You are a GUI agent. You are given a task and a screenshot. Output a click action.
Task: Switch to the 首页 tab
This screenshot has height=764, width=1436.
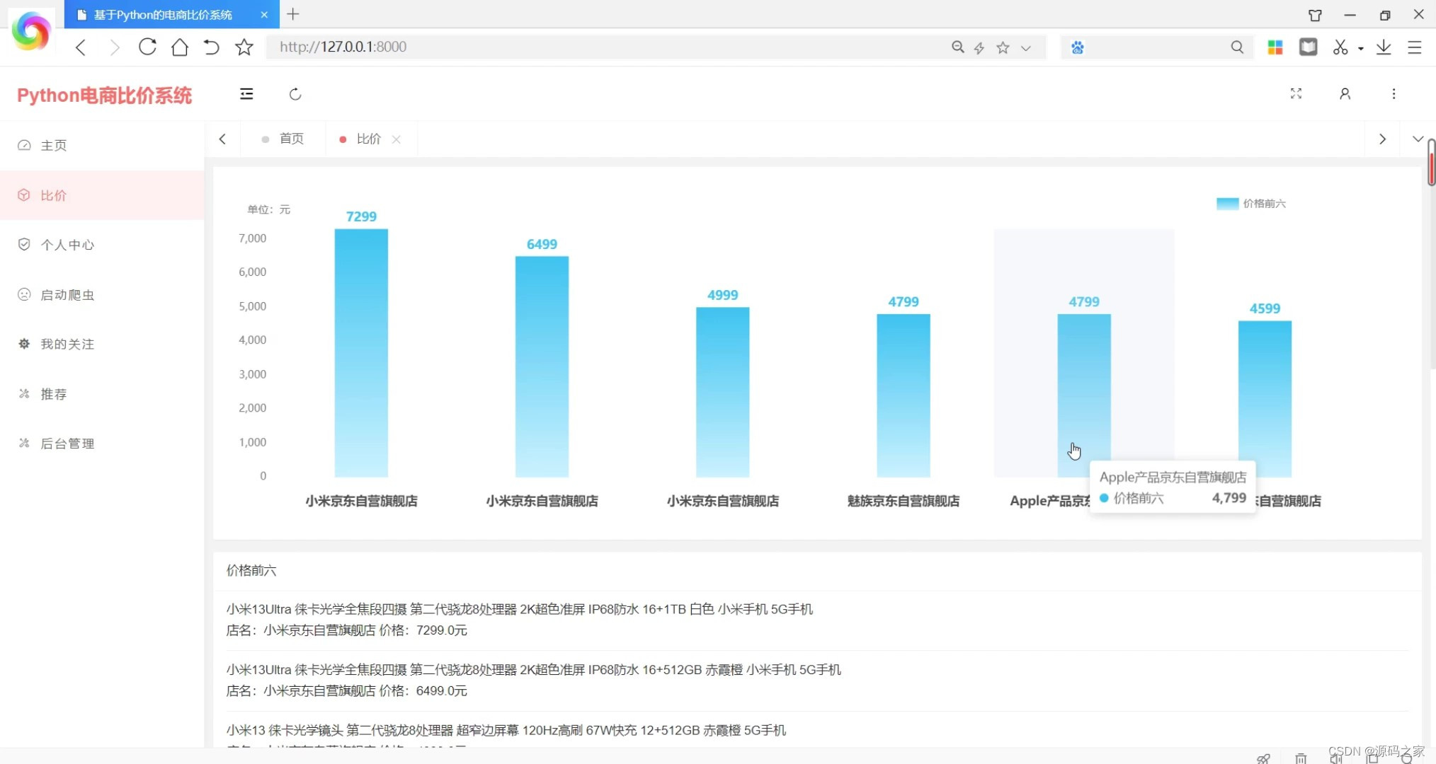(x=291, y=139)
